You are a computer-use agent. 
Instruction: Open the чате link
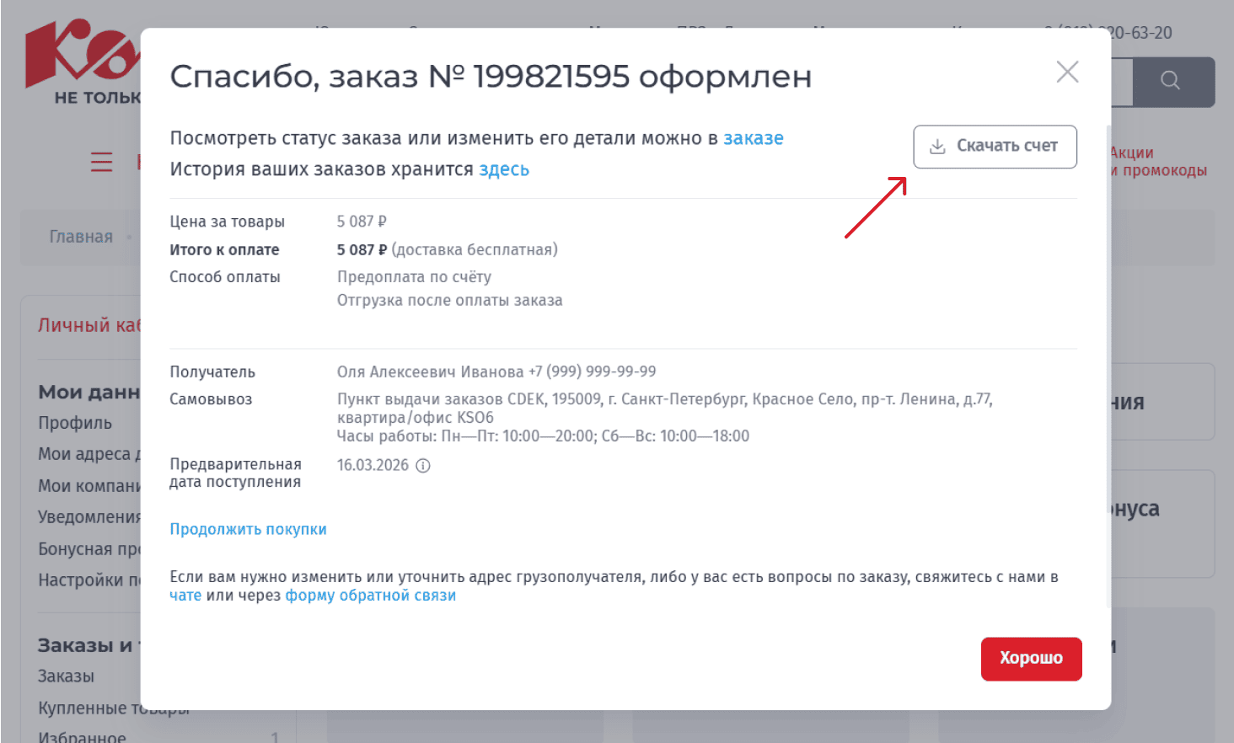coord(185,596)
